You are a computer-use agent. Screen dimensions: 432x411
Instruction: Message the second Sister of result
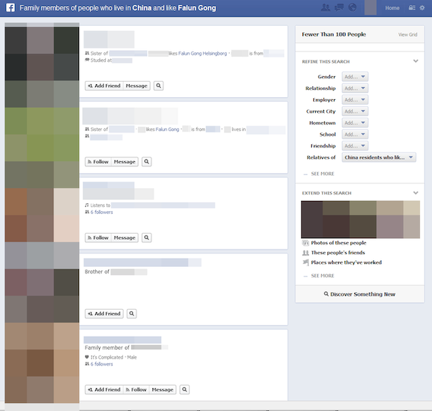click(124, 162)
